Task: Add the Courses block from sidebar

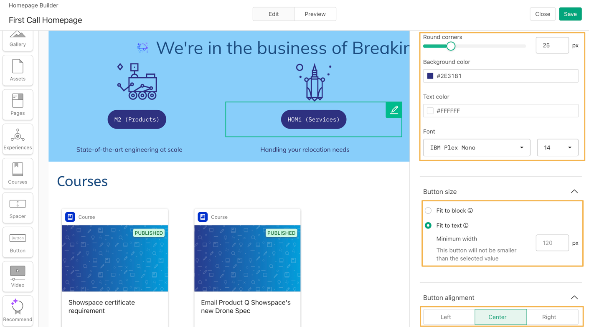Action: [x=18, y=173]
